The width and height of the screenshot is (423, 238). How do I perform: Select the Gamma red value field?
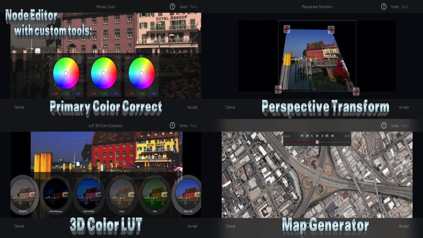(93, 93)
